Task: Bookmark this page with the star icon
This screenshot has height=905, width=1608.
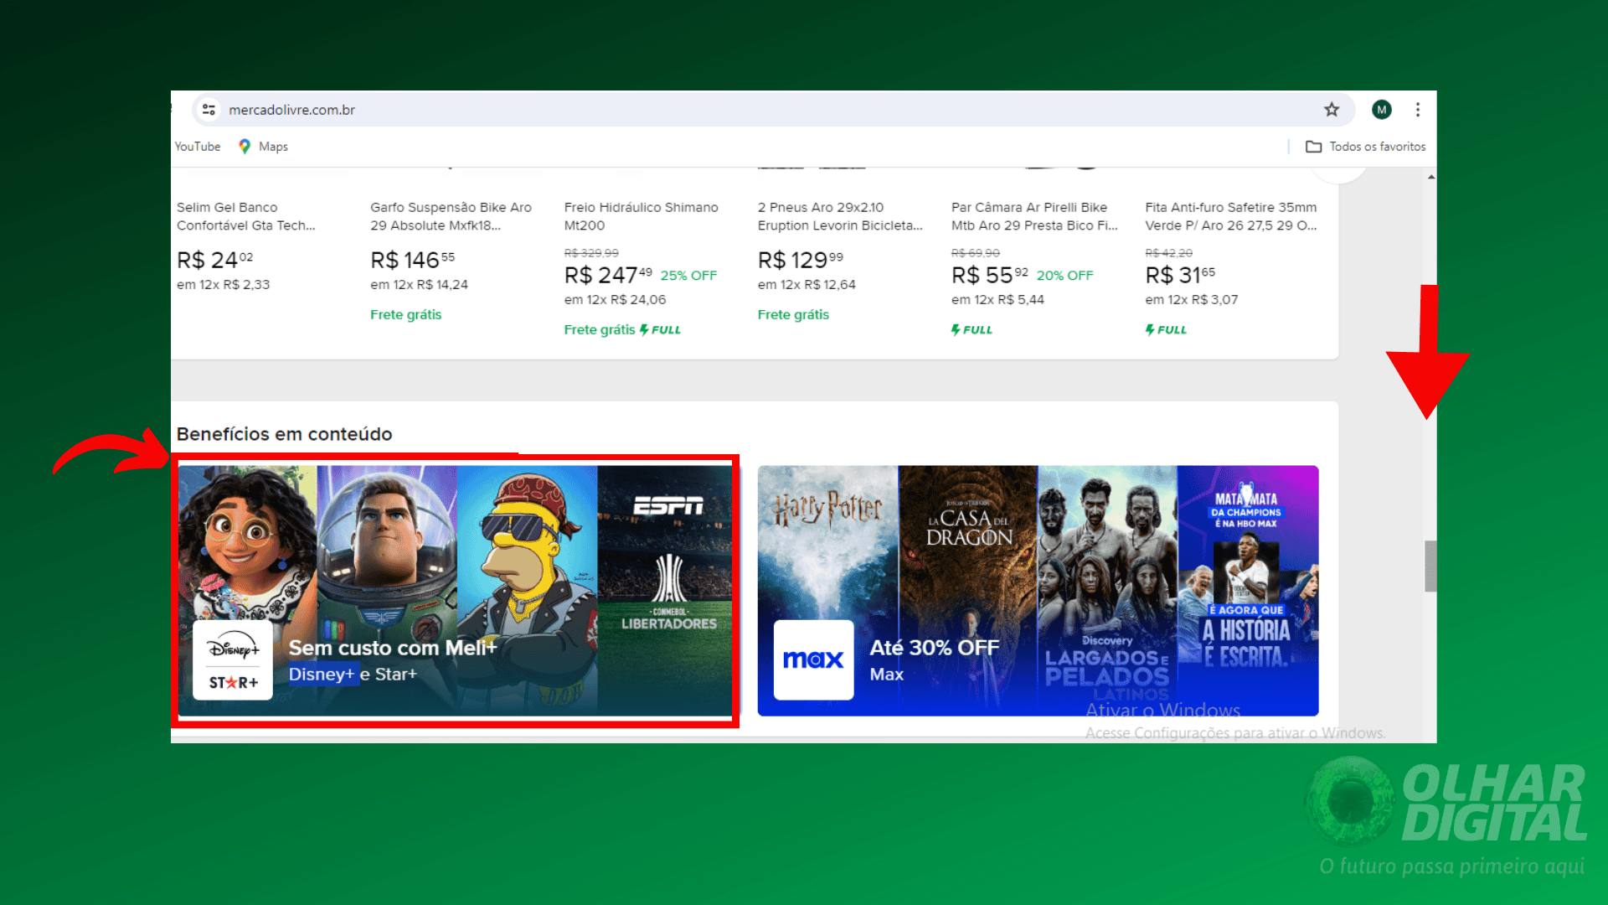Action: tap(1332, 110)
